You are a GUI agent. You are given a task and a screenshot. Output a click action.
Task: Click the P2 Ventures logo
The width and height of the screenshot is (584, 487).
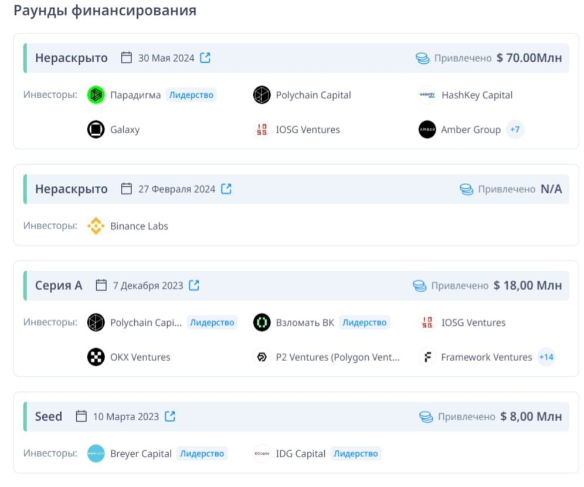pyautogui.click(x=262, y=357)
